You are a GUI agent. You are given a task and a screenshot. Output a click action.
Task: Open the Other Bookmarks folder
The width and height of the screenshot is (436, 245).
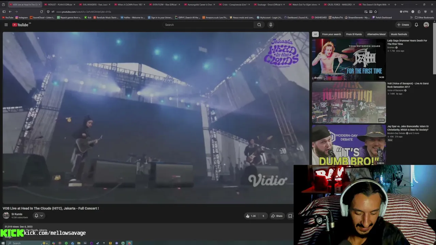[x=424, y=17]
